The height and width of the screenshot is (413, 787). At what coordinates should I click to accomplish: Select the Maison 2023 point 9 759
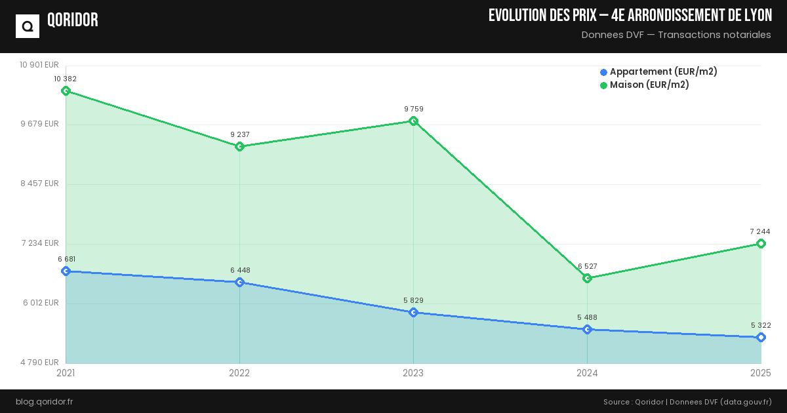413,121
